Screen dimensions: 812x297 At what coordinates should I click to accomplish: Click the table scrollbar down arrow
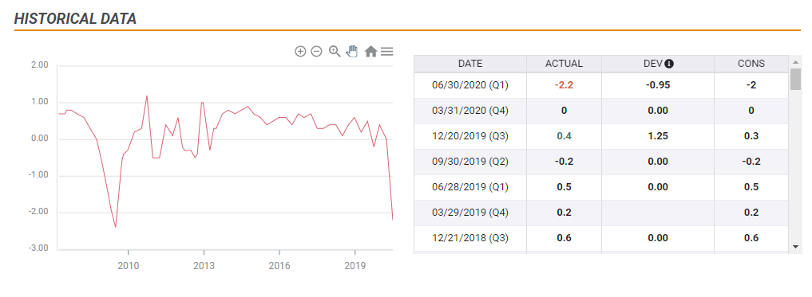[796, 247]
